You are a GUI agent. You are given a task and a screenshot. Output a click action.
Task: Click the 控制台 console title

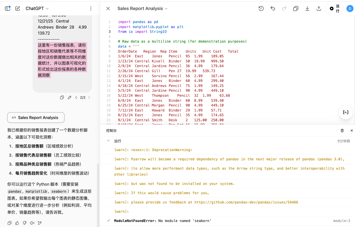click(111, 131)
